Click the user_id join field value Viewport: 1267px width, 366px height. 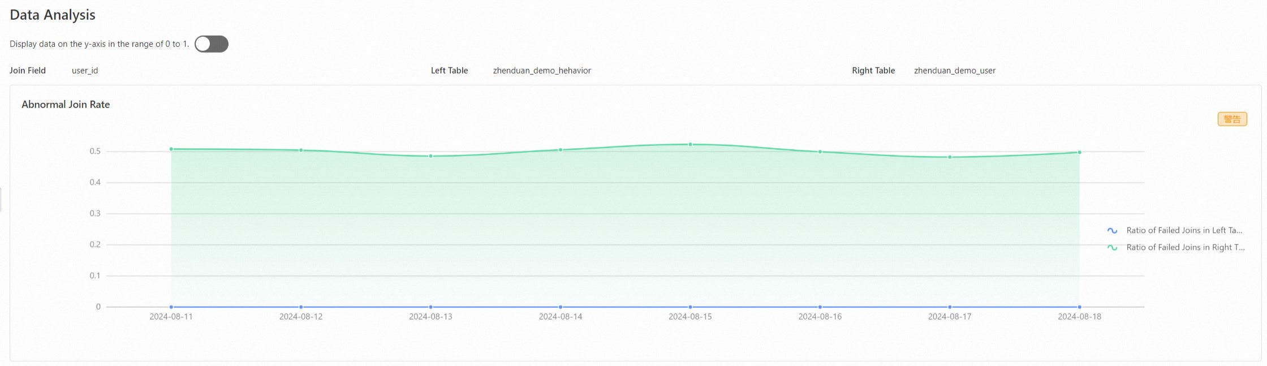tap(85, 71)
